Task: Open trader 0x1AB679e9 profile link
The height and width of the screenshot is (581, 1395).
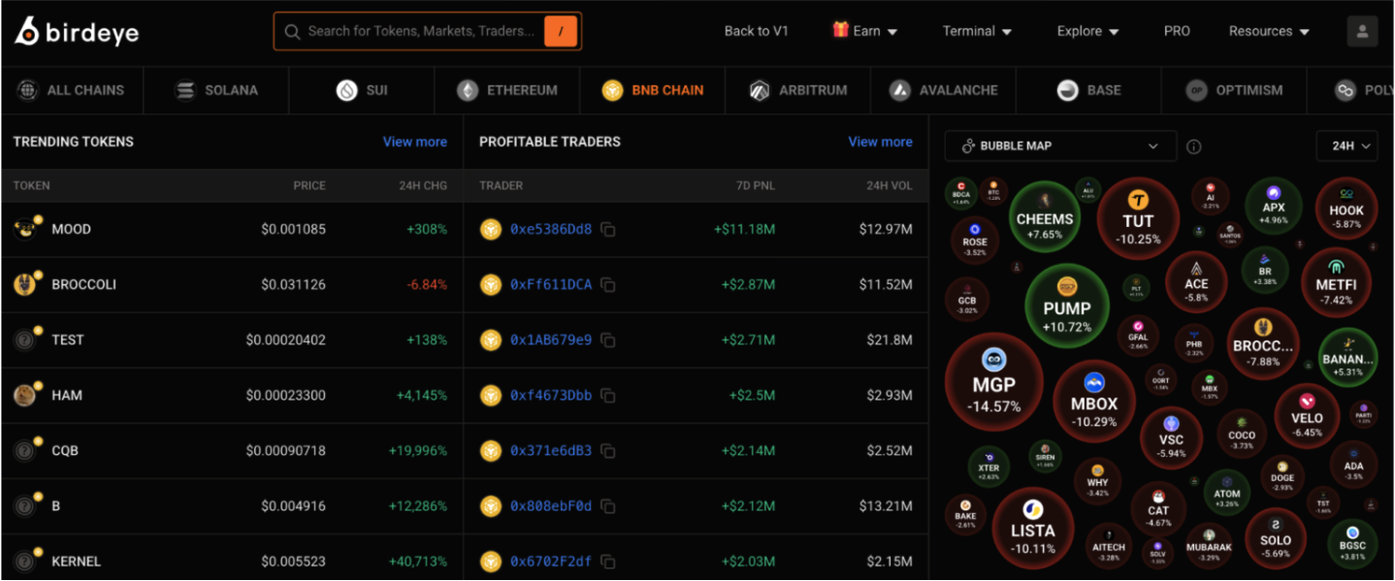Action: pos(551,340)
